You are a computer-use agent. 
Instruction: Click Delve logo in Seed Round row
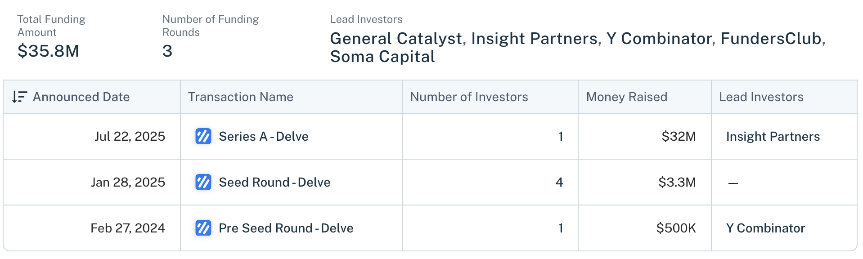pyautogui.click(x=203, y=182)
